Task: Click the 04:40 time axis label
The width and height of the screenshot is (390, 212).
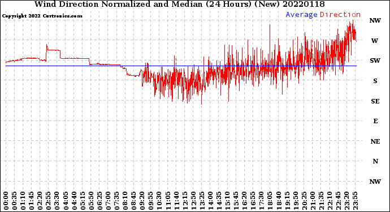Action: click(74, 201)
